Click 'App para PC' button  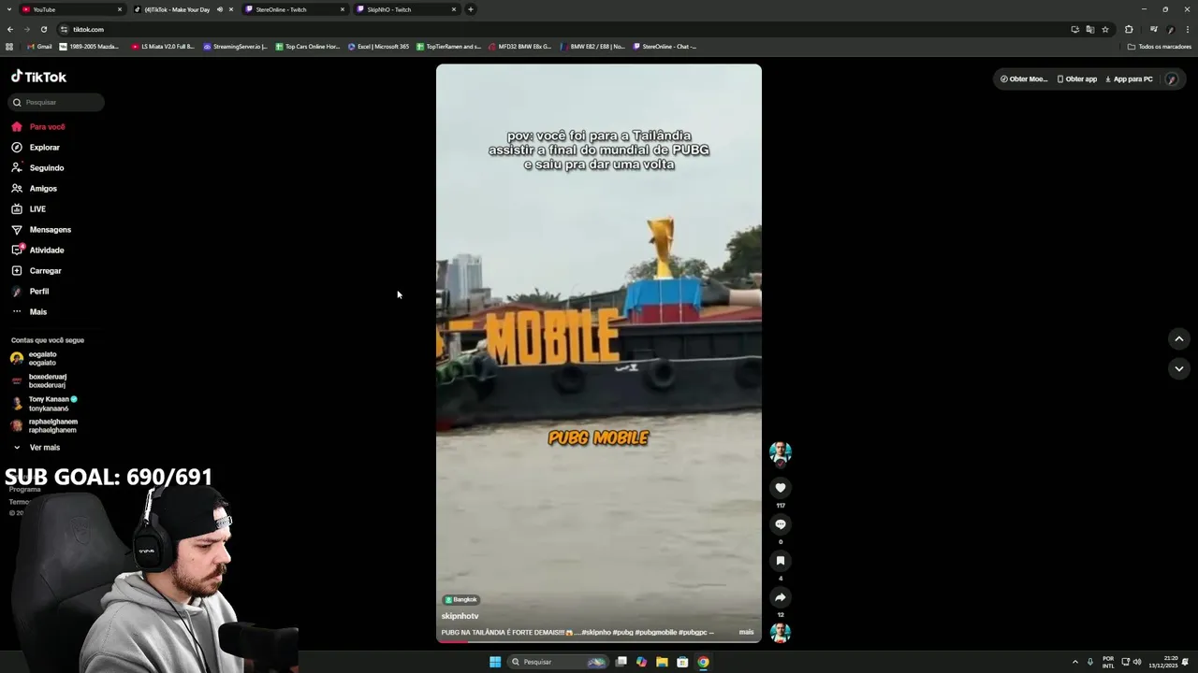point(1129,79)
